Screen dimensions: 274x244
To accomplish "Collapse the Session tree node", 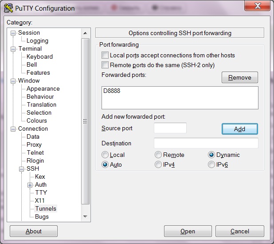I will pos(13,33).
